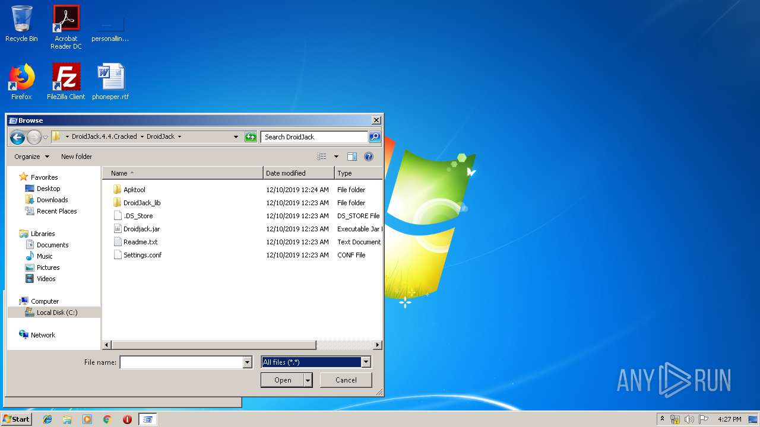
Task: Select Computer in navigation pane
Action: (x=39, y=301)
